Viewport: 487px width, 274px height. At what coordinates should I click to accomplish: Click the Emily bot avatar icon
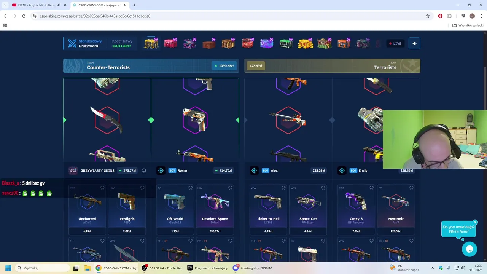tap(342, 170)
